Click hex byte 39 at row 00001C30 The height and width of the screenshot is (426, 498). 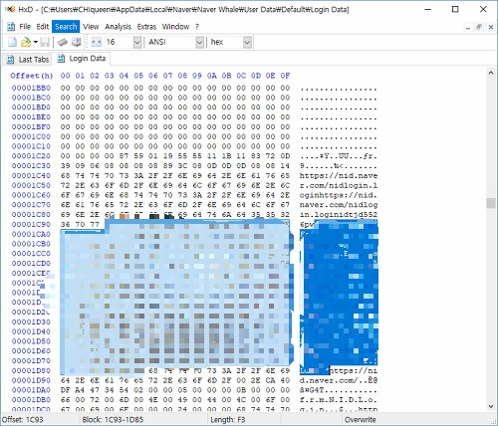(x=66, y=166)
